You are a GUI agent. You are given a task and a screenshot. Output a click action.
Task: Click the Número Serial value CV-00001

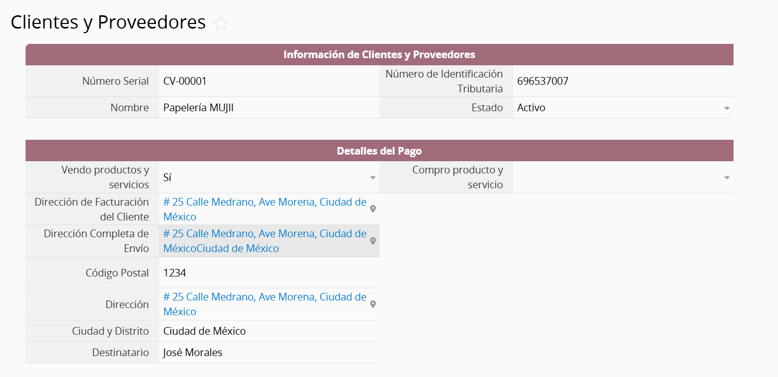185,81
